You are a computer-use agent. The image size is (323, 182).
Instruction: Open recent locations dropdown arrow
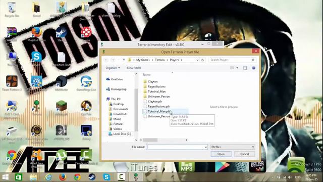point(119,60)
